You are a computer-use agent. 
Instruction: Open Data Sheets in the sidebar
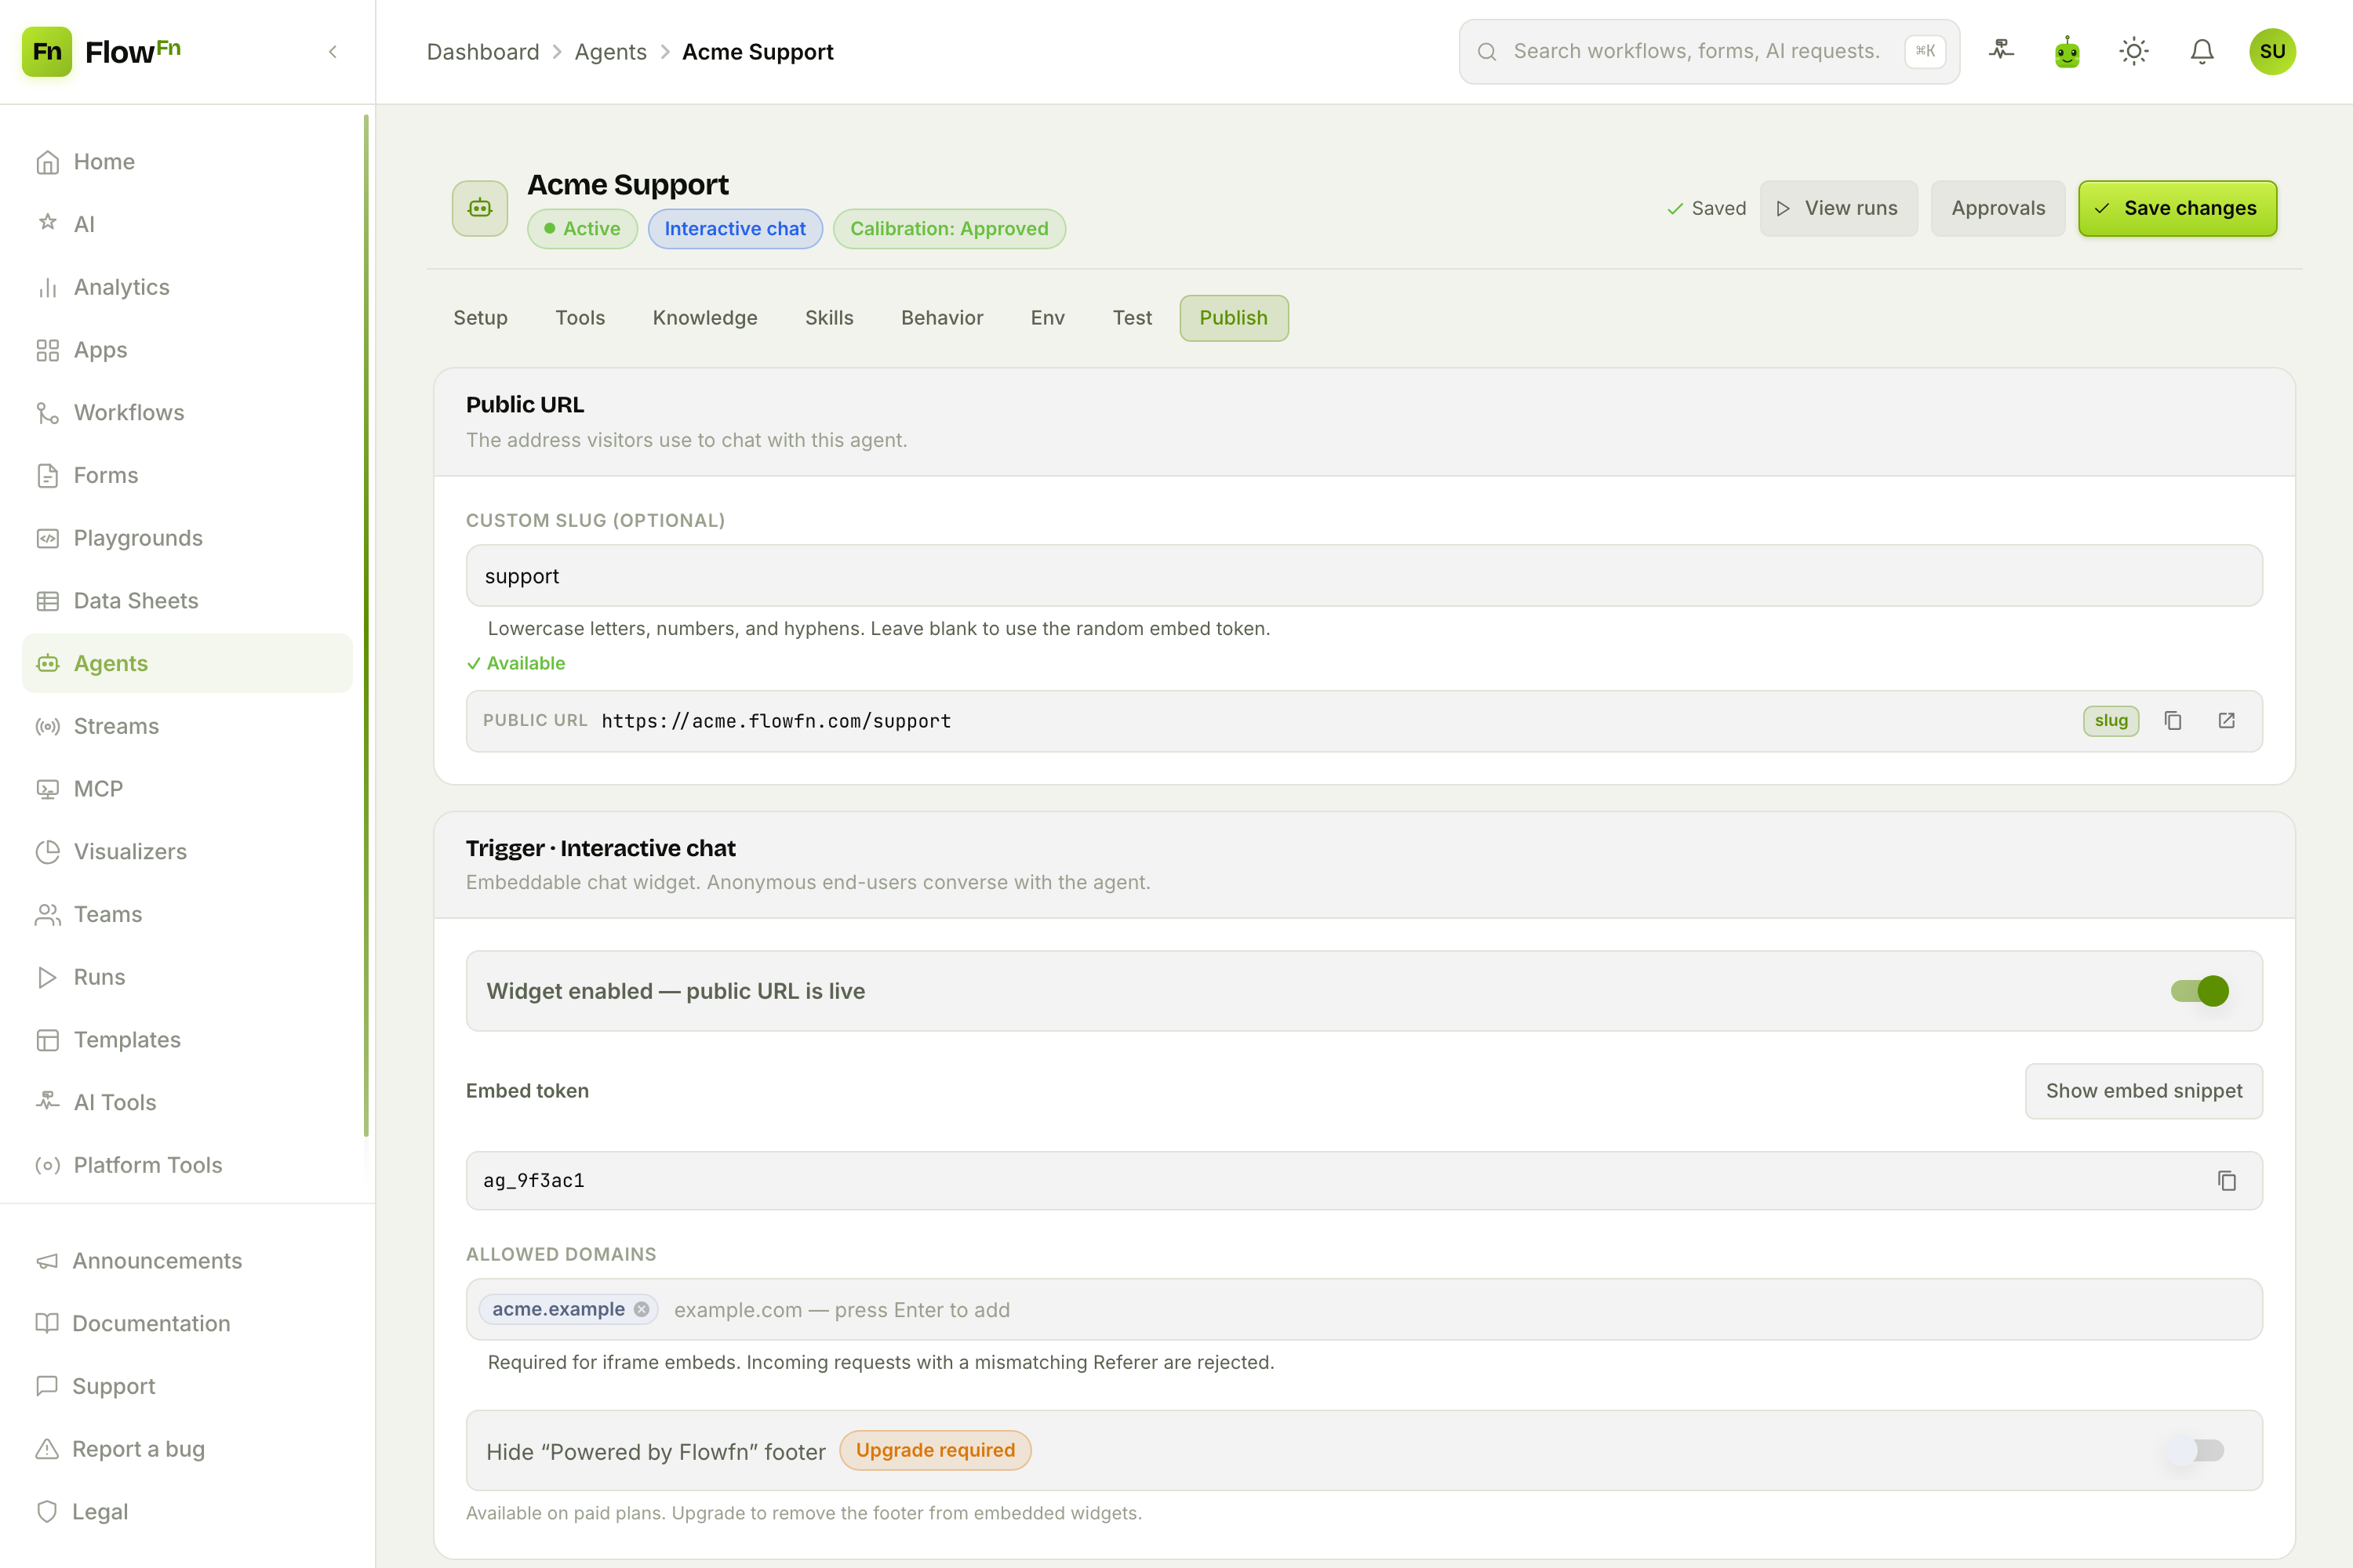click(x=187, y=600)
